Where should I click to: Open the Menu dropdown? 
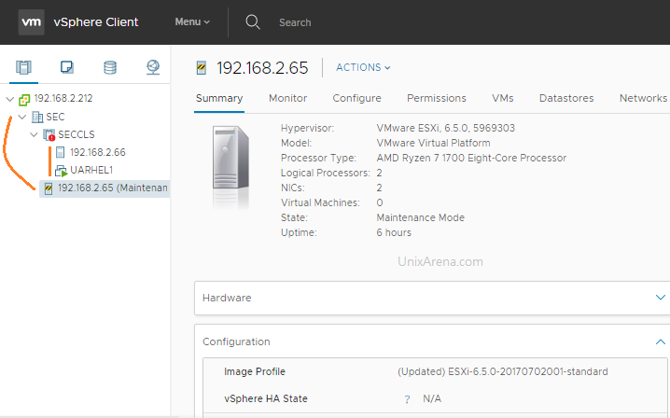(x=192, y=21)
